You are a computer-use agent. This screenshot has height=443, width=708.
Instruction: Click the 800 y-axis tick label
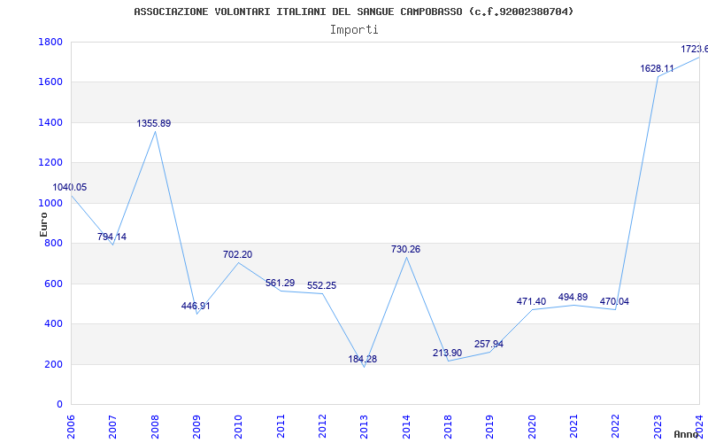click(54, 244)
